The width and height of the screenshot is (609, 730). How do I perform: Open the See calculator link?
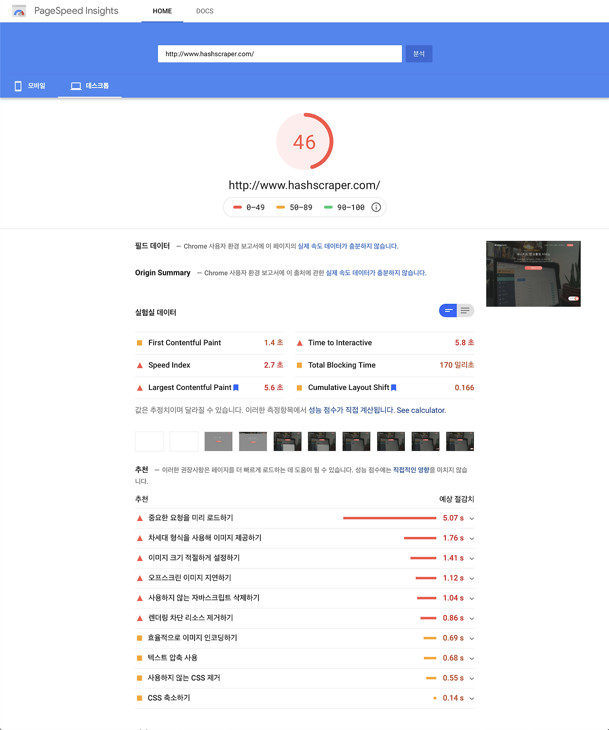click(x=421, y=410)
